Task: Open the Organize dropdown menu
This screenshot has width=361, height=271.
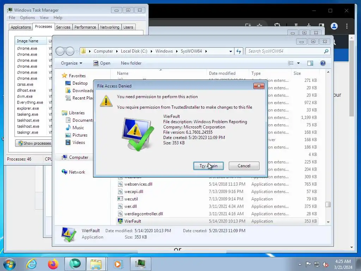Action: (x=72, y=63)
